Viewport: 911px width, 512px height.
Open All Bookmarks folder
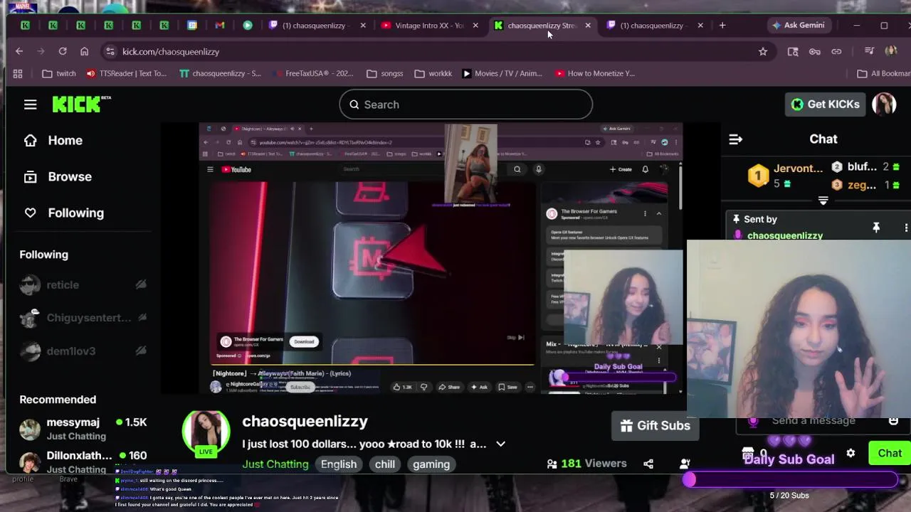884,73
